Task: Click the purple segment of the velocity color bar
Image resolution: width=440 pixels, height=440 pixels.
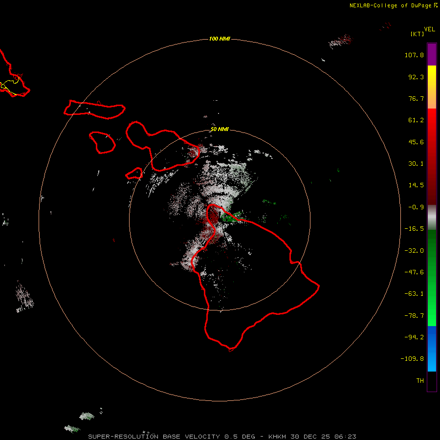Action: click(x=432, y=54)
